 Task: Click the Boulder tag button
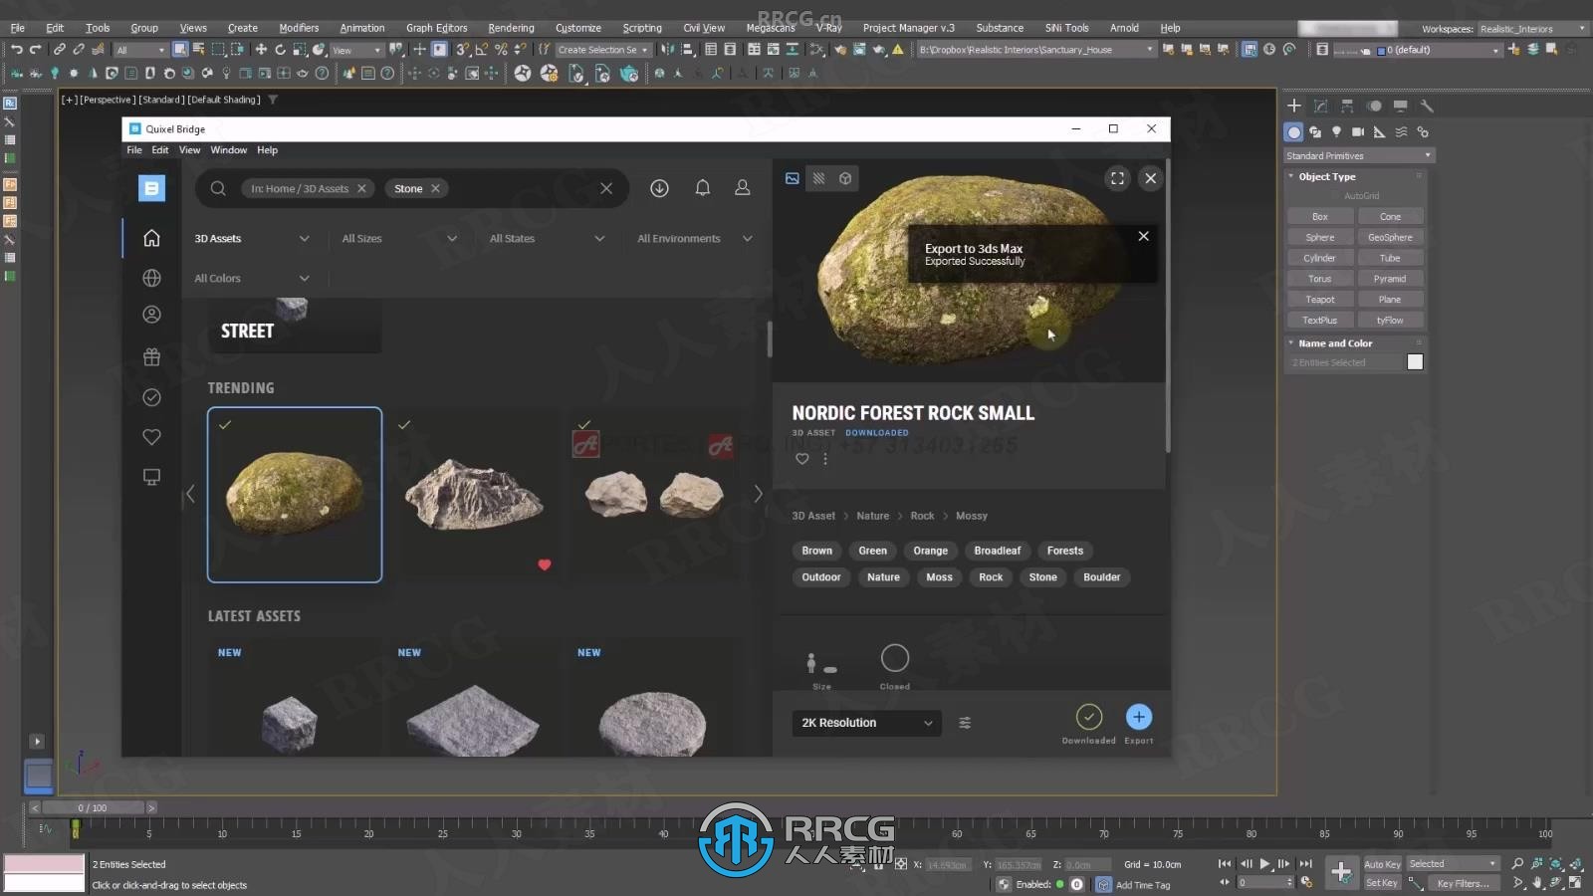(1101, 577)
